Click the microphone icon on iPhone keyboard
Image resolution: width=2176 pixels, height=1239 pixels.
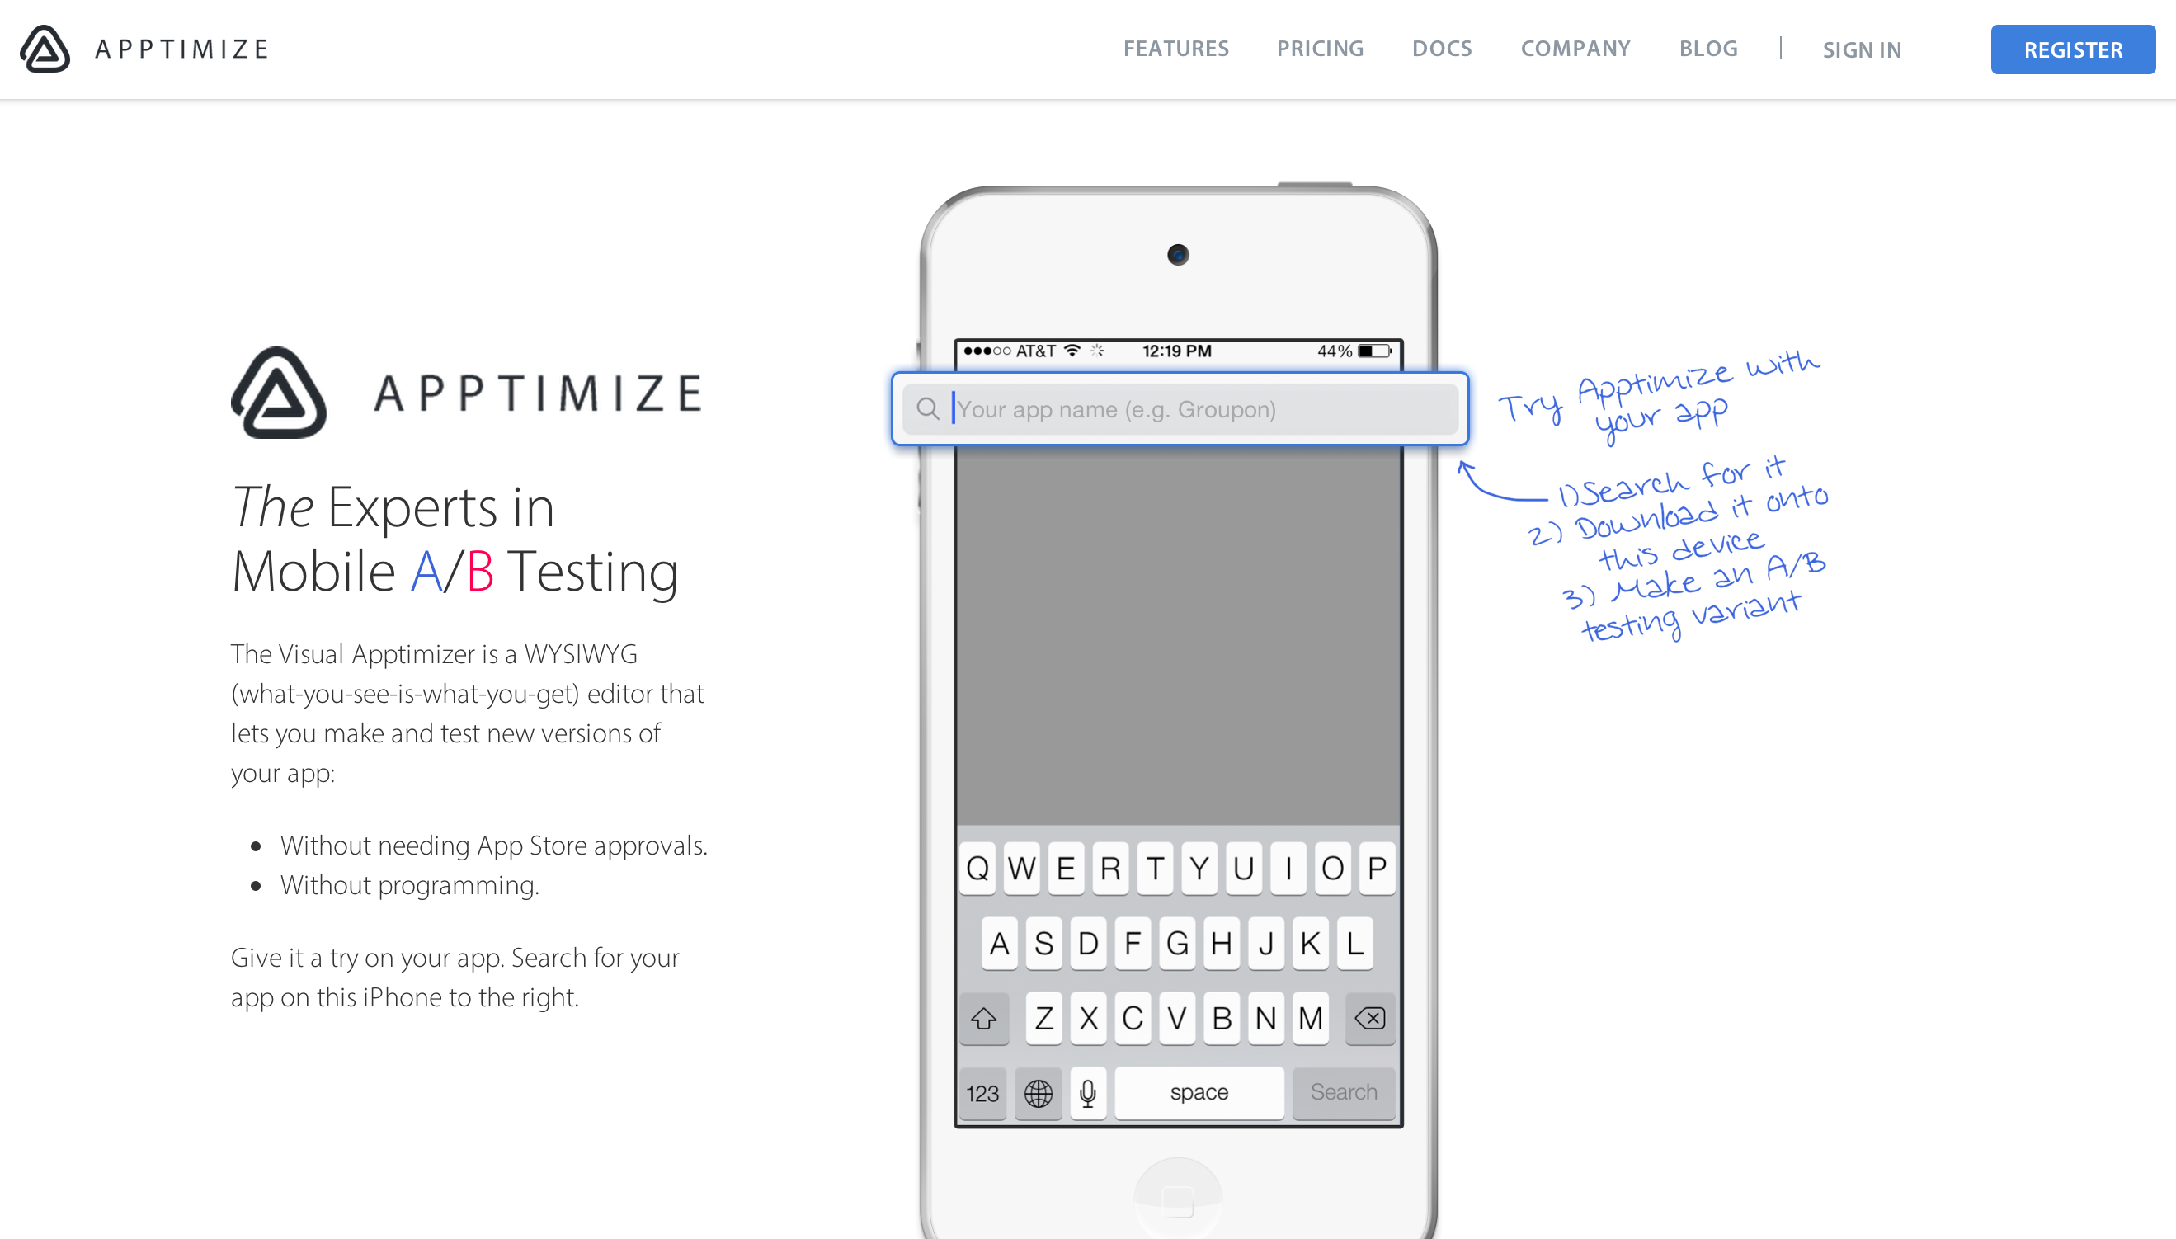pos(1086,1091)
